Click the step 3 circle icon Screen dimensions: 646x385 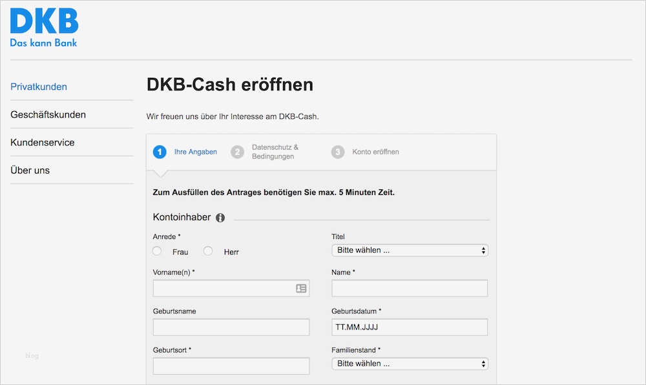coord(338,152)
